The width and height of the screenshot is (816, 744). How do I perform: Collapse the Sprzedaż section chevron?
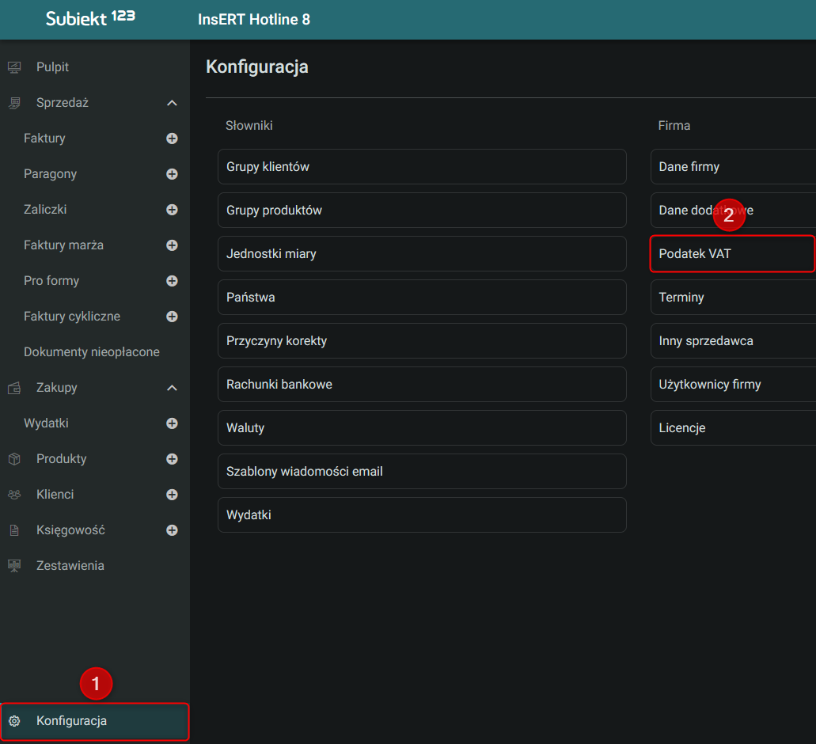pyautogui.click(x=172, y=103)
